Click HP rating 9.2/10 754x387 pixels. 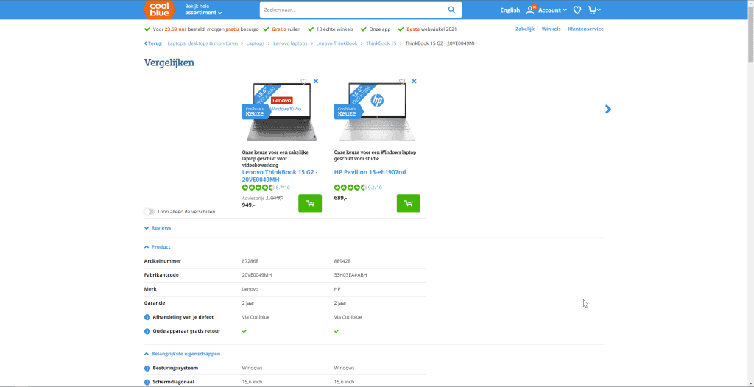click(358, 188)
